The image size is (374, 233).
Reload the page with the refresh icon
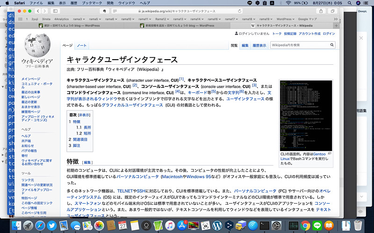tap(239, 11)
